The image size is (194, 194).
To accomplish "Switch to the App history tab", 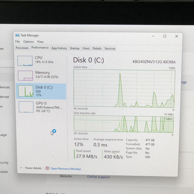I will click(59, 48).
